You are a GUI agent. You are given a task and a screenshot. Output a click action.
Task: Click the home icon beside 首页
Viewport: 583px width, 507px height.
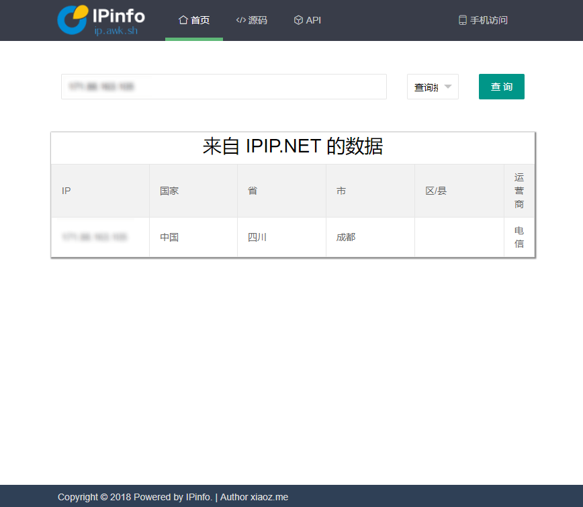coord(183,20)
